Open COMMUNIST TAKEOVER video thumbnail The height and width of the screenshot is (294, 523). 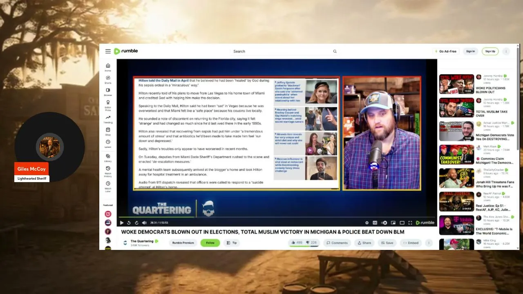pyautogui.click(x=456, y=155)
